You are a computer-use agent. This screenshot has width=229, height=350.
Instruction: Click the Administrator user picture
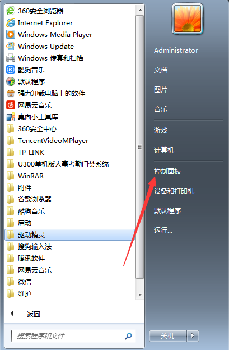pyautogui.click(x=188, y=19)
